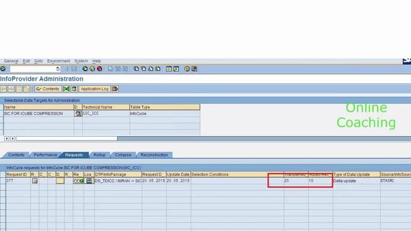Screen dimensions: 411x231
Task: Select 'DS_TDICC / IMRAN -> SIC' cell
Action: (x=118, y=181)
